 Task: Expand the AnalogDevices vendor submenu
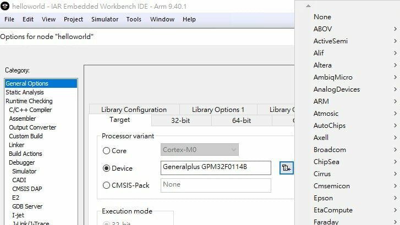[x=347, y=89]
